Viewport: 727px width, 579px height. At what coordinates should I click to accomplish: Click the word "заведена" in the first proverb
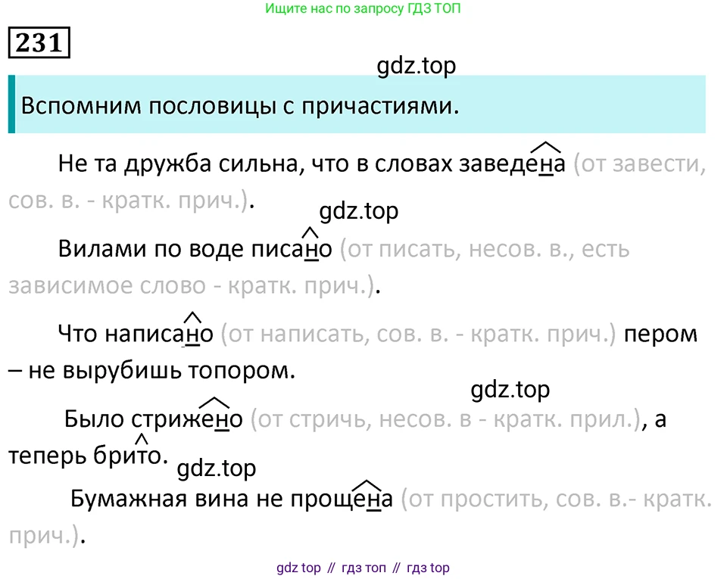513,165
